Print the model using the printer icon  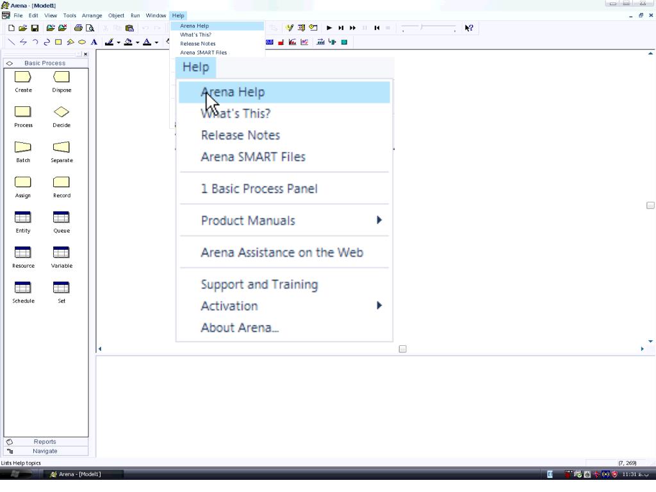pos(78,28)
